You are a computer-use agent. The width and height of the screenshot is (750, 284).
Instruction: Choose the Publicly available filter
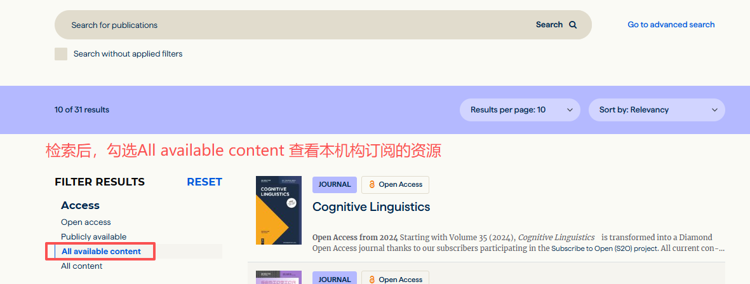(93, 237)
